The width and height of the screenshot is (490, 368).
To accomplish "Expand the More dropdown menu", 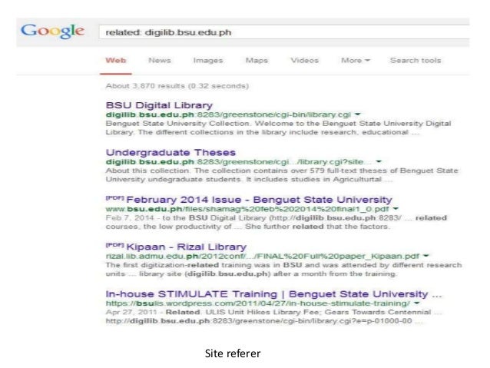I will tap(356, 61).
